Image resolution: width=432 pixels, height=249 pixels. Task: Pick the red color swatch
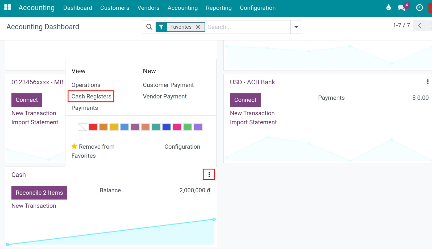tap(93, 127)
